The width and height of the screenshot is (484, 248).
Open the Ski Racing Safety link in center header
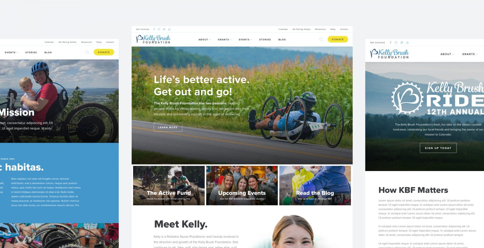click(301, 29)
